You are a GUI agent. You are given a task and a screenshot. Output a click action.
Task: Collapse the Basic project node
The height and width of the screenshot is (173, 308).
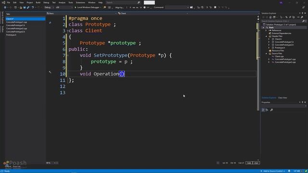pos(263,28)
